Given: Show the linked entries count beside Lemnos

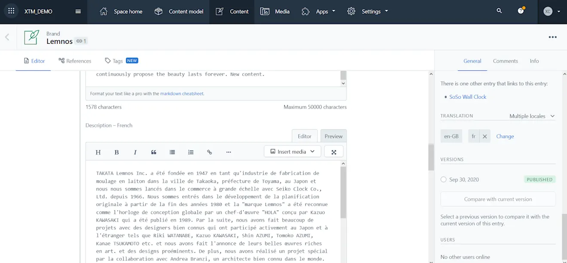Looking at the screenshot, I should tap(81, 41).
